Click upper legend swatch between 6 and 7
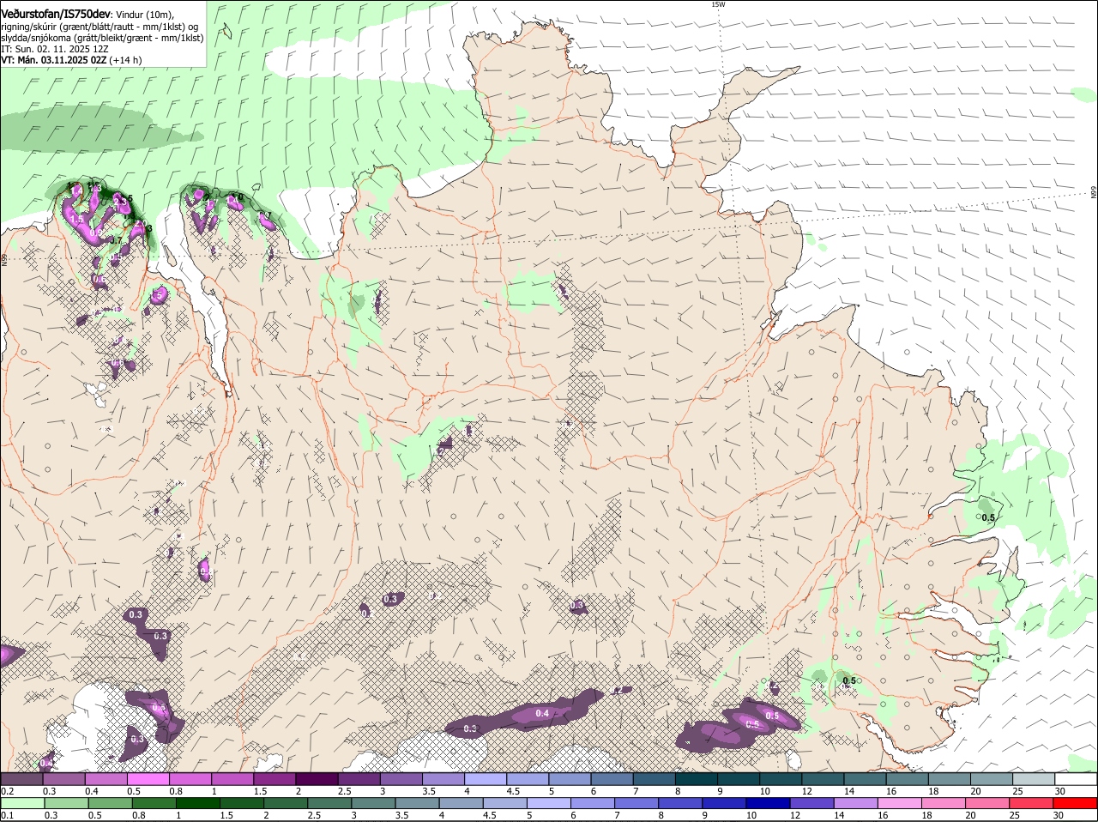This screenshot has width=1098, height=822. point(612,779)
